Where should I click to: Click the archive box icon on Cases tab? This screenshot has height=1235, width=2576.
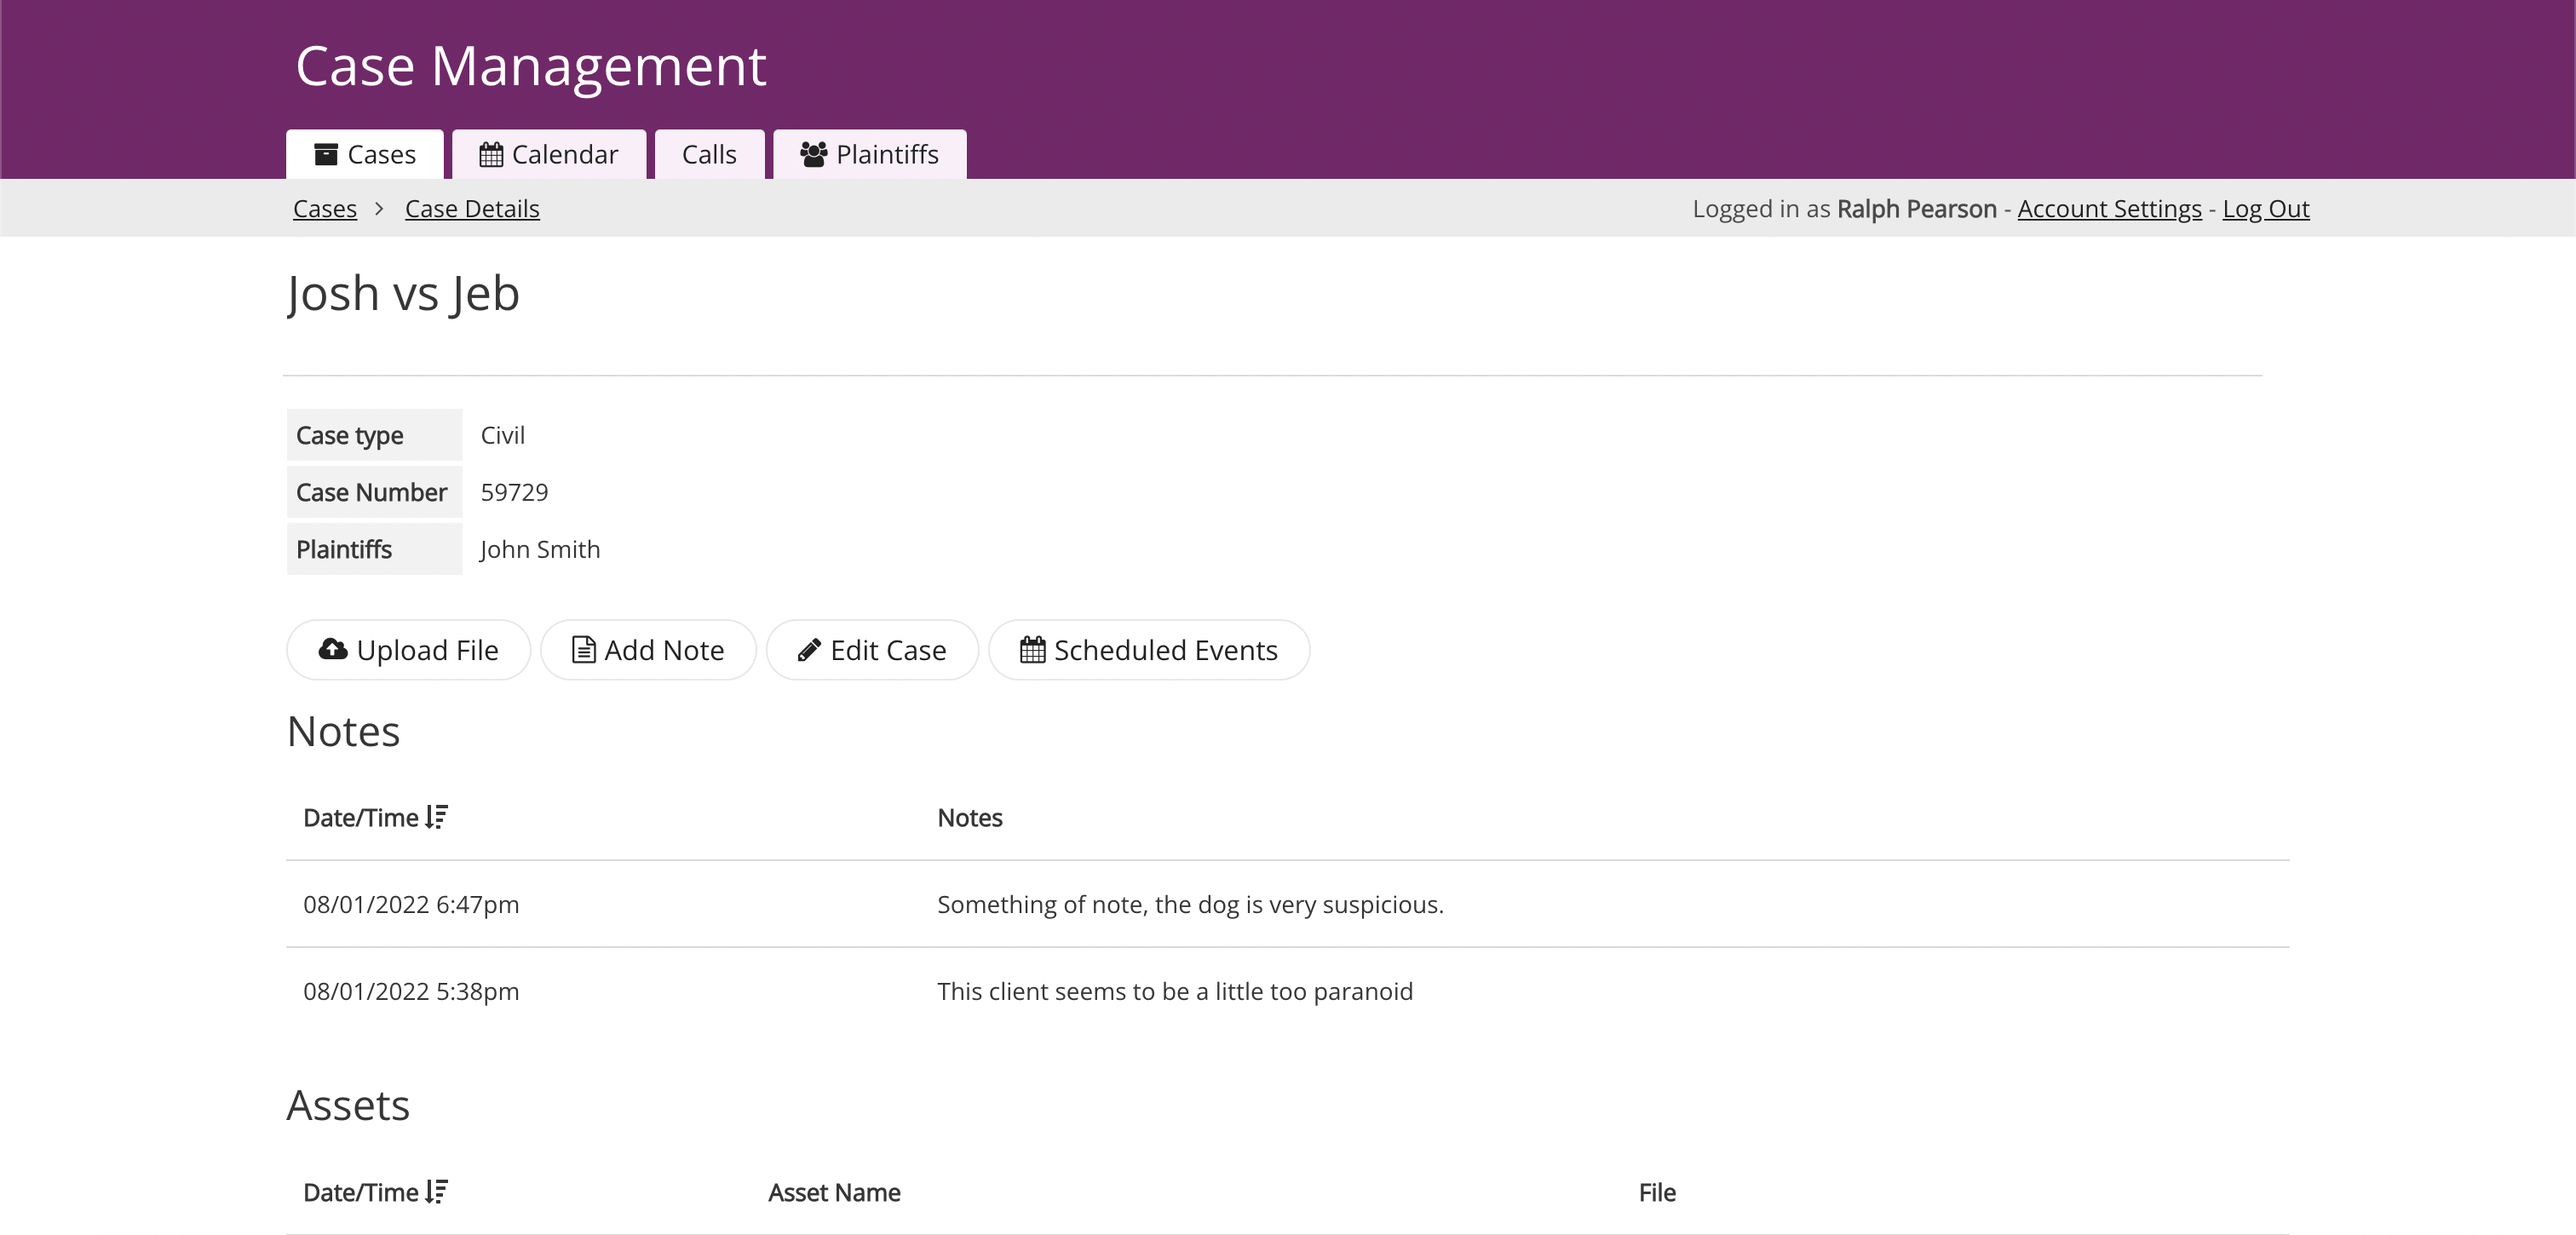click(x=325, y=154)
